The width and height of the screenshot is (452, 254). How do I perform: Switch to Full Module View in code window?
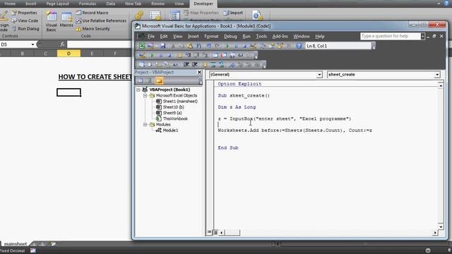(215, 232)
